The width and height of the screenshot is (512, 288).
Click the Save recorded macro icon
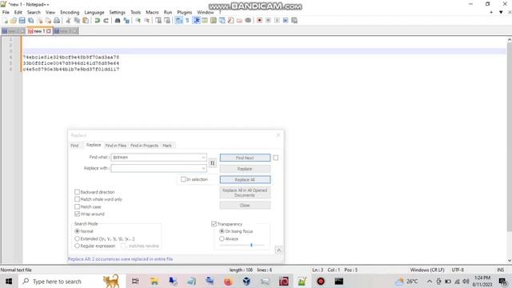tap(294, 21)
